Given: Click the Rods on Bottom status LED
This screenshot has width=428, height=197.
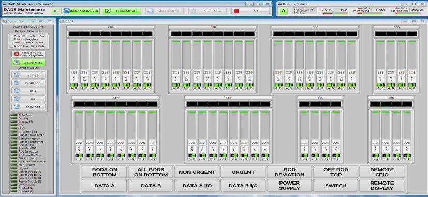Looking at the screenshot, I should click(x=13, y=155).
